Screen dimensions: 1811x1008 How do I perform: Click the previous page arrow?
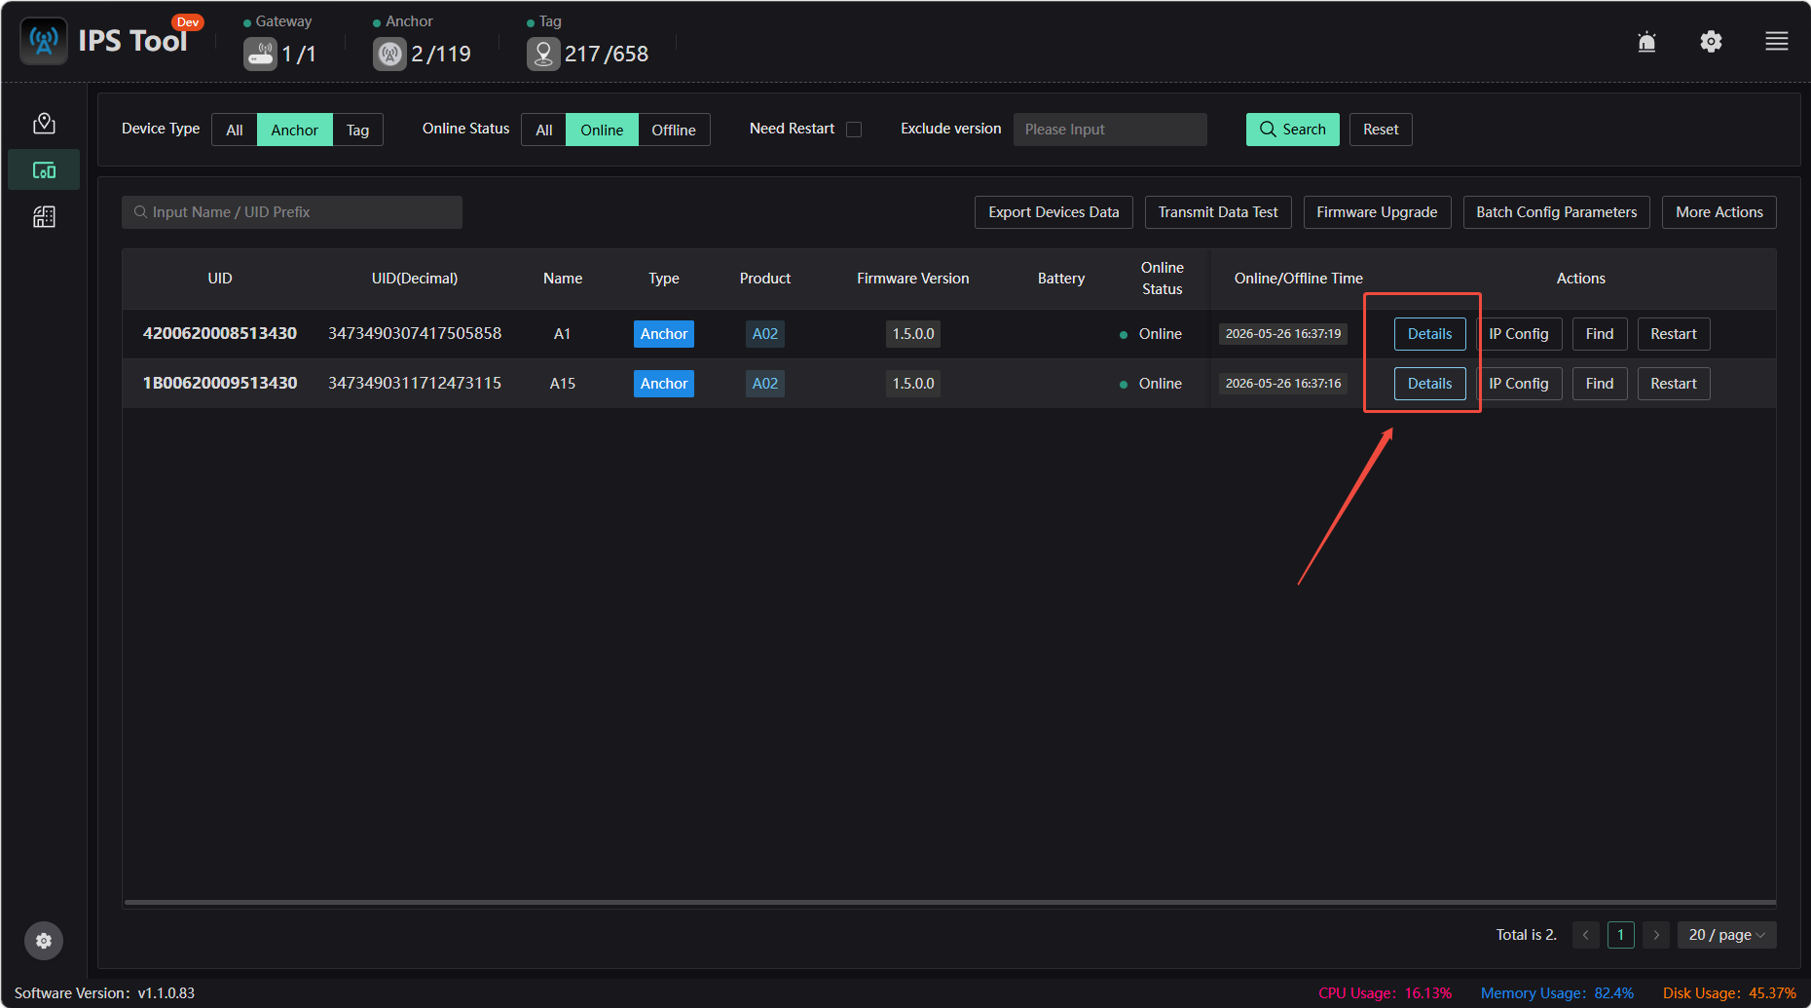[x=1585, y=935]
